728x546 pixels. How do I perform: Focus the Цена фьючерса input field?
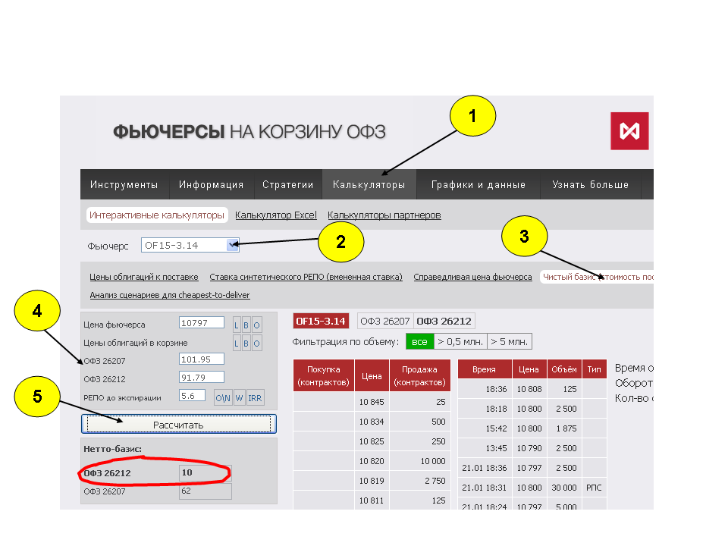click(x=202, y=323)
